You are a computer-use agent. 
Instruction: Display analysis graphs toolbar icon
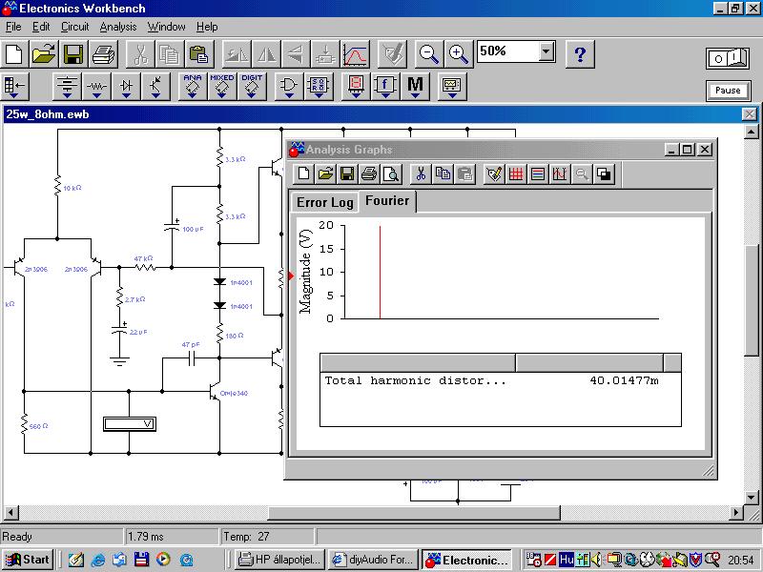[355, 54]
